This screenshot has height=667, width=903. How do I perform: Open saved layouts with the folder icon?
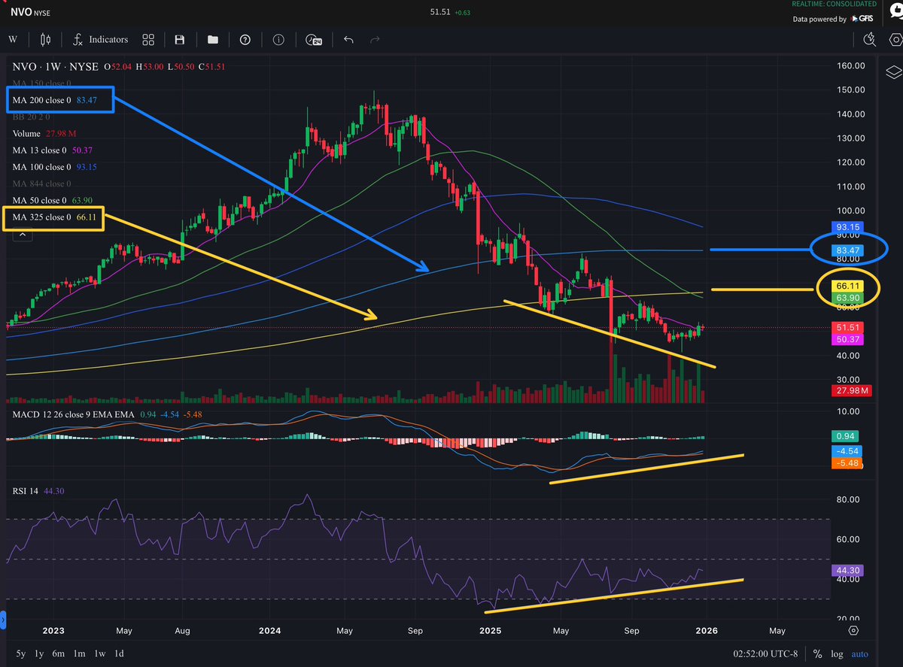point(212,40)
